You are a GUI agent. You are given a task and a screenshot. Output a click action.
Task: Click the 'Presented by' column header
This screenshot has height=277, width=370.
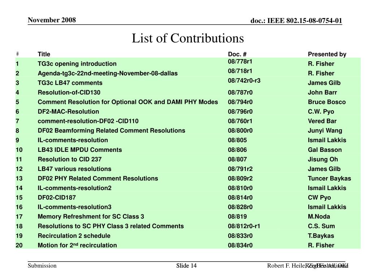tap(327, 54)
